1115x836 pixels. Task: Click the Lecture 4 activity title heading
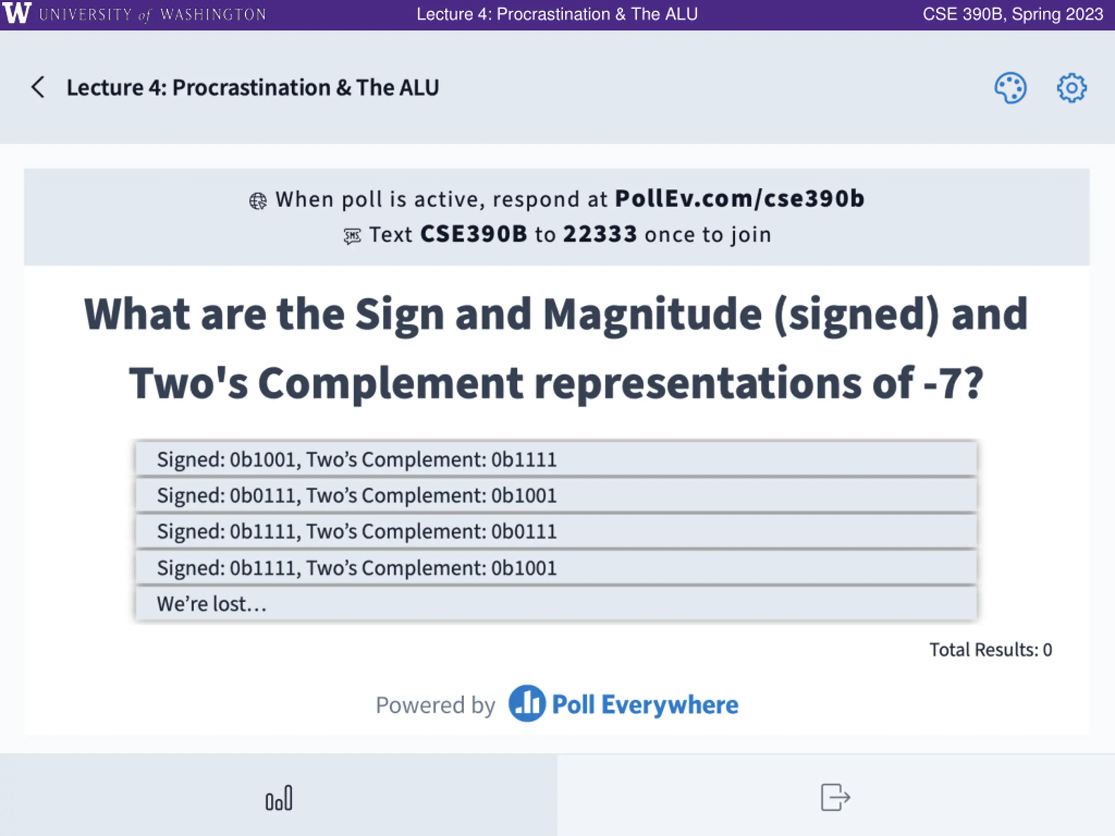click(x=253, y=88)
